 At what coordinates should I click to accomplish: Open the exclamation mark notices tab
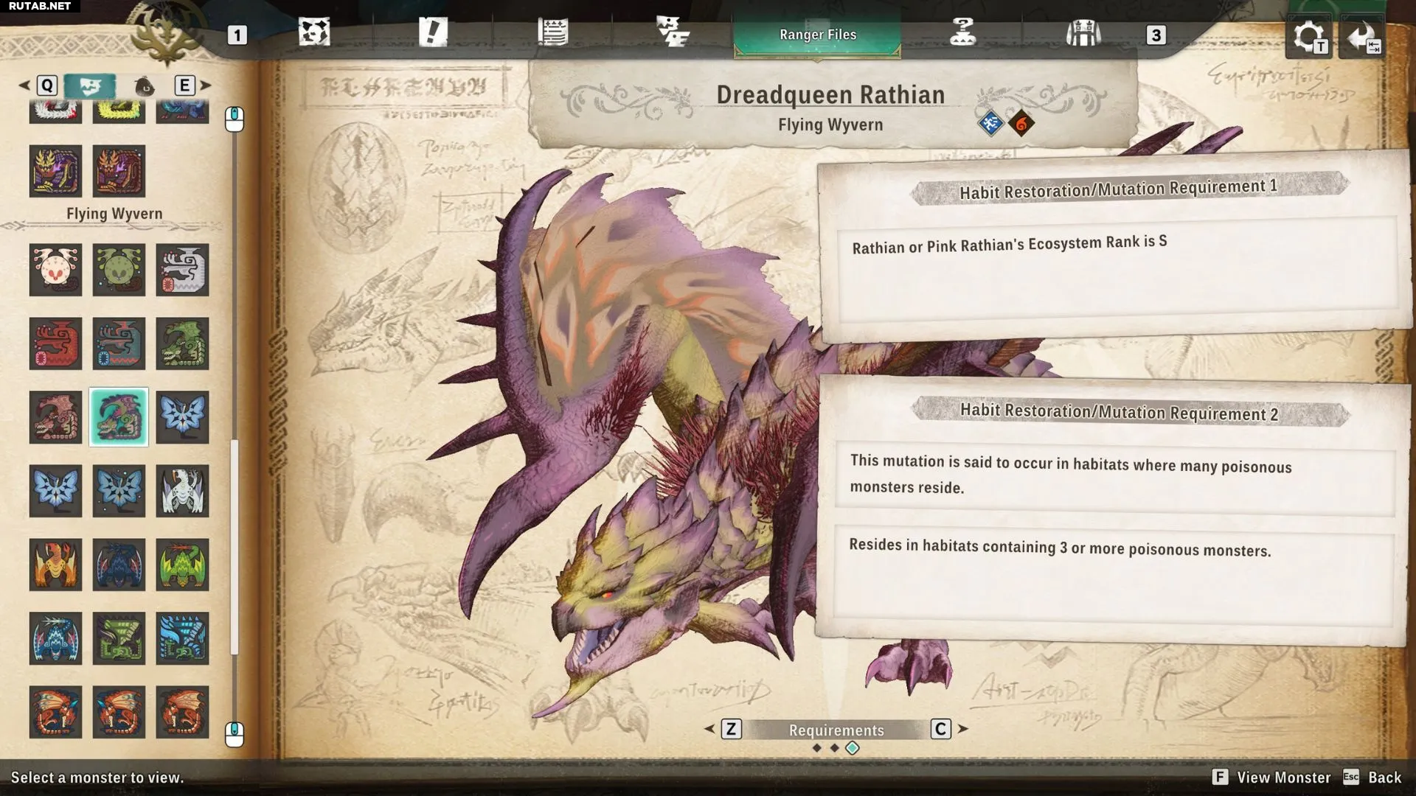click(433, 33)
